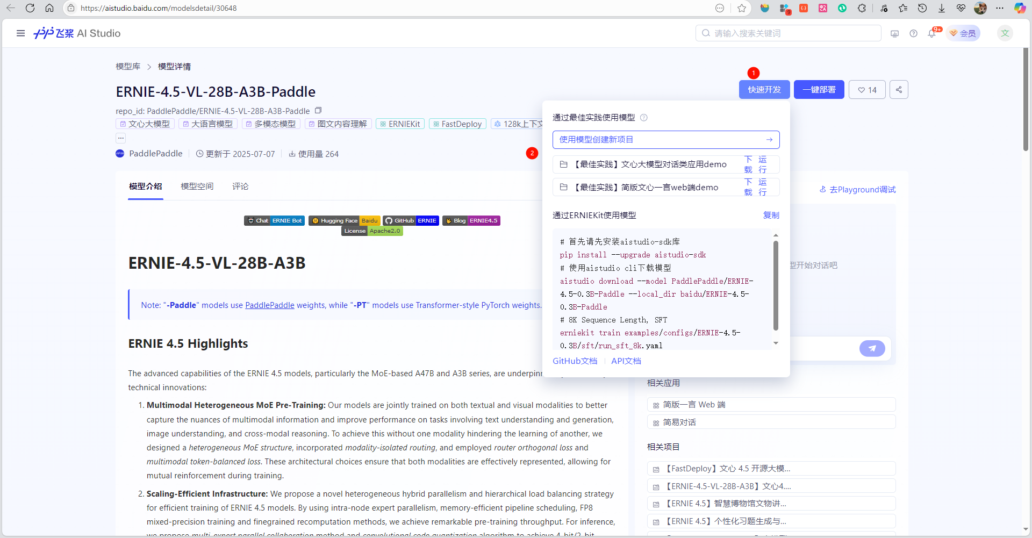Open the help question-mark icon in header

pos(913,33)
